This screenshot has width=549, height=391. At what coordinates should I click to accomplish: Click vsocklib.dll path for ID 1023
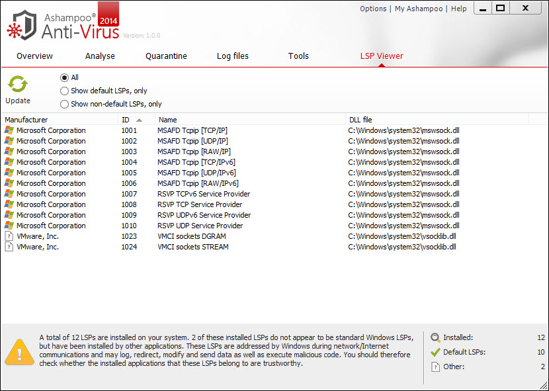[x=402, y=236]
